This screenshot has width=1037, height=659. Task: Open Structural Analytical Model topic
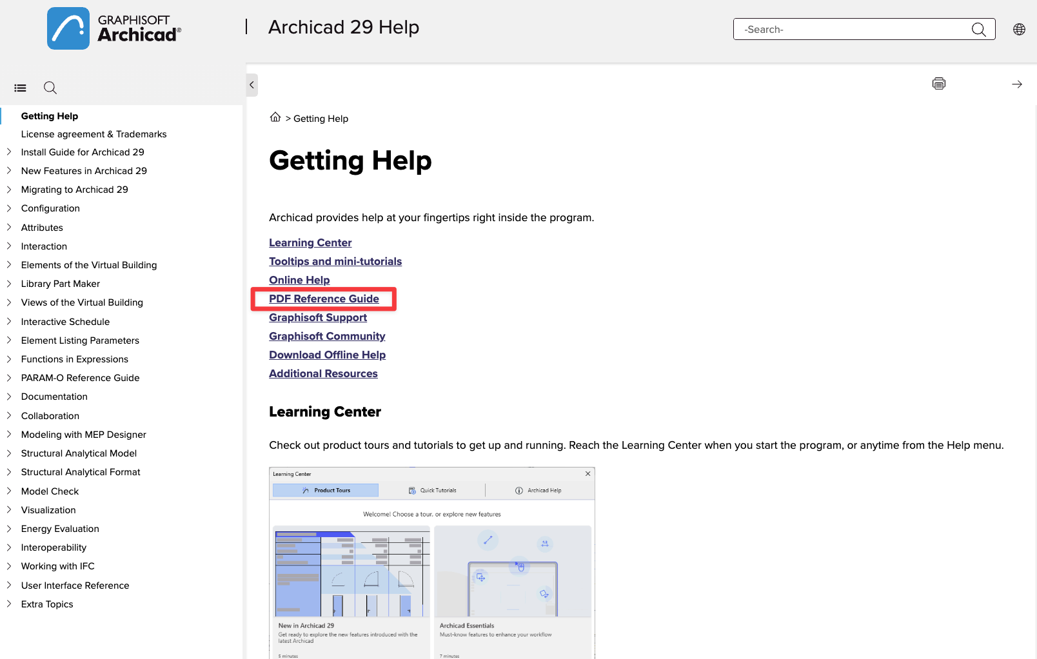pyautogui.click(x=79, y=453)
